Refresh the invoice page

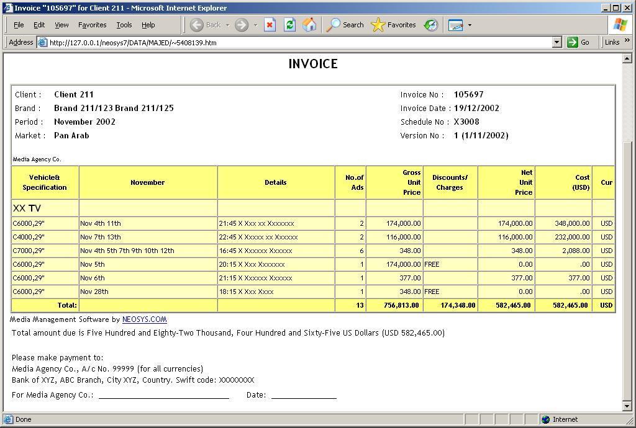[289, 25]
